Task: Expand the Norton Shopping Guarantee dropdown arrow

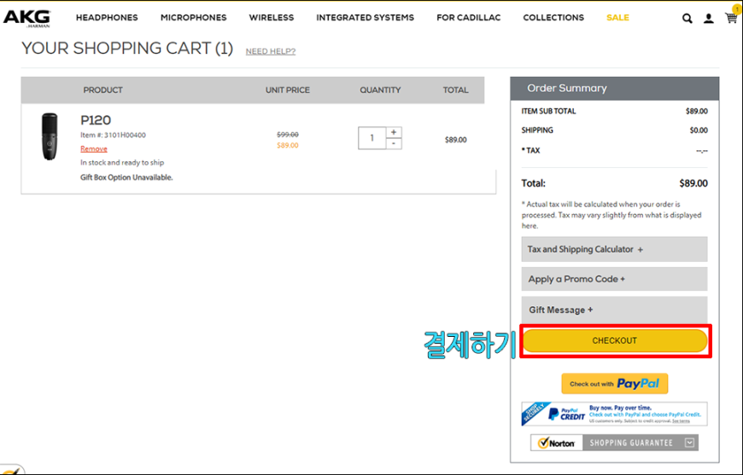Action: point(689,443)
